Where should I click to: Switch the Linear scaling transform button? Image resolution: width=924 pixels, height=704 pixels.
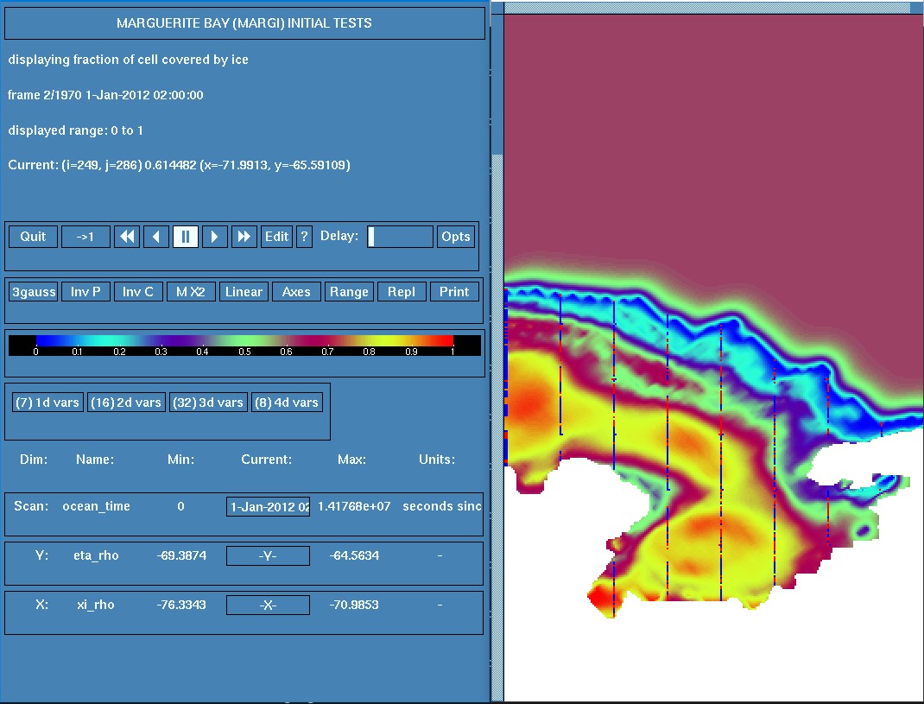(x=244, y=292)
